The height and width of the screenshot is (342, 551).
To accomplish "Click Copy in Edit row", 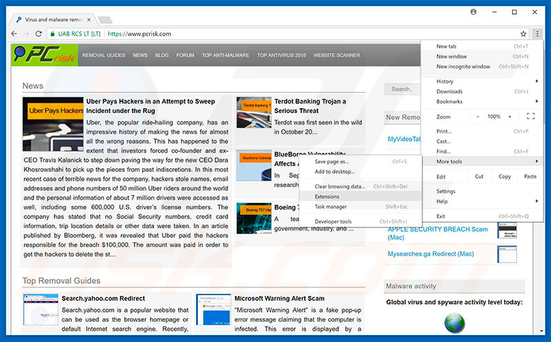I will 504,177.
